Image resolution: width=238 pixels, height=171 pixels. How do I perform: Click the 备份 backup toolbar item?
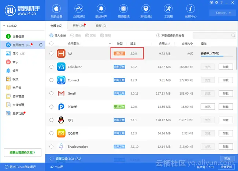75,35
